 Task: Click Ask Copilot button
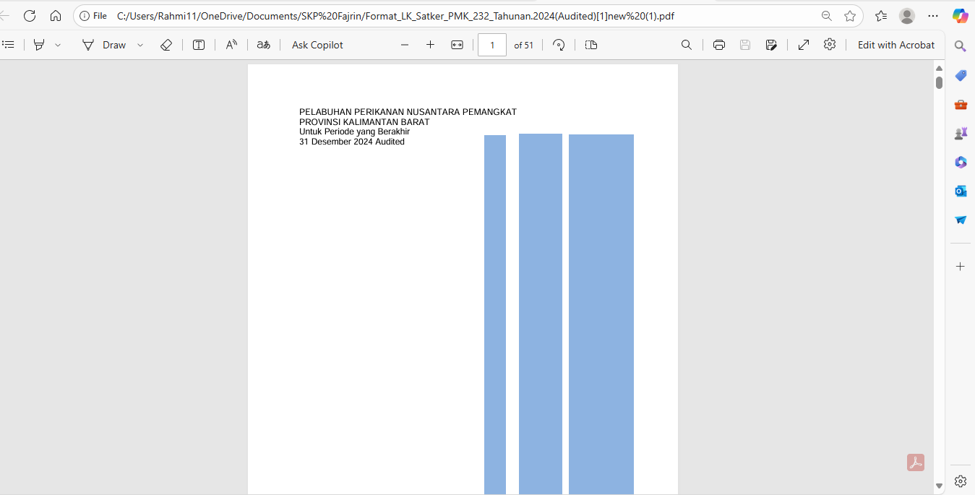pos(317,45)
